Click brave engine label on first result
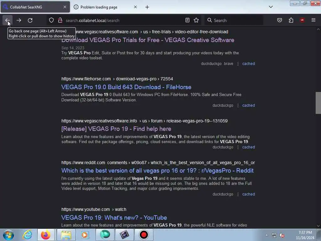Image resolution: width=321 pixels, height=241 pixels. coord(229,64)
